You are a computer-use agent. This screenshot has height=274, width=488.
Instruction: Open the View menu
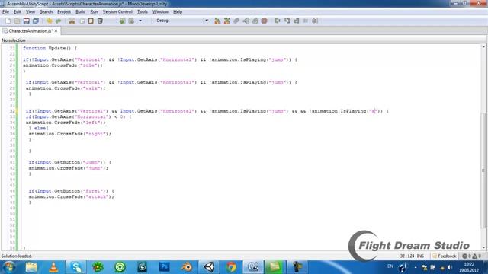point(30,12)
